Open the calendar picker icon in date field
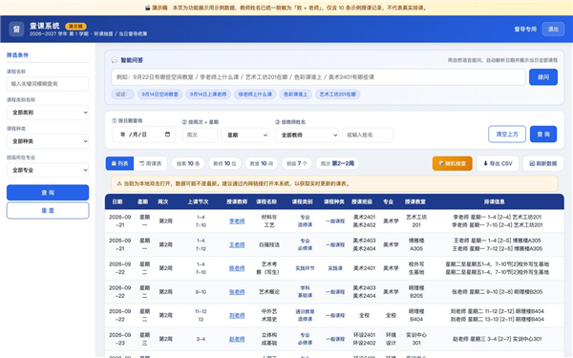This screenshot has height=358, width=573. coord(167,135)
